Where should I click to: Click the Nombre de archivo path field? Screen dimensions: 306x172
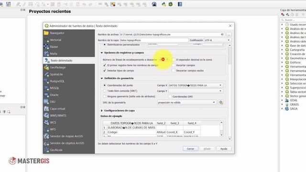point(172,34)
